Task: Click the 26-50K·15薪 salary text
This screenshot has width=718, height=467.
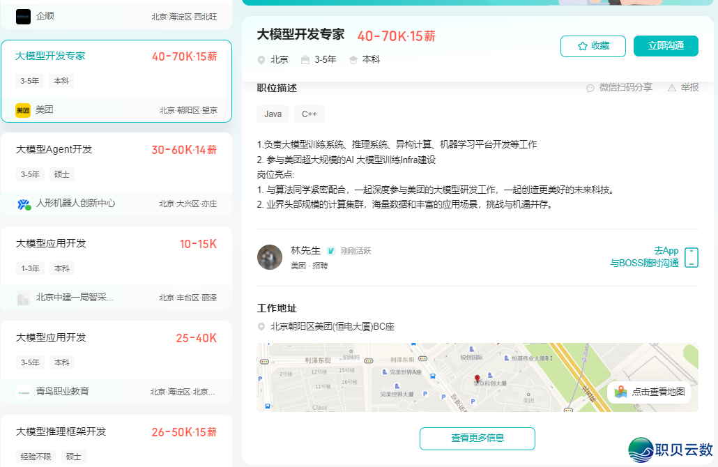Action: click(184, 432)
